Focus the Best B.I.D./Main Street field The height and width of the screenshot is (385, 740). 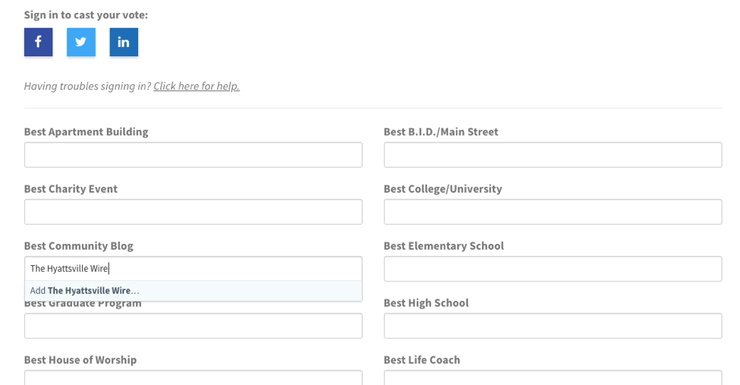(553, 155)
